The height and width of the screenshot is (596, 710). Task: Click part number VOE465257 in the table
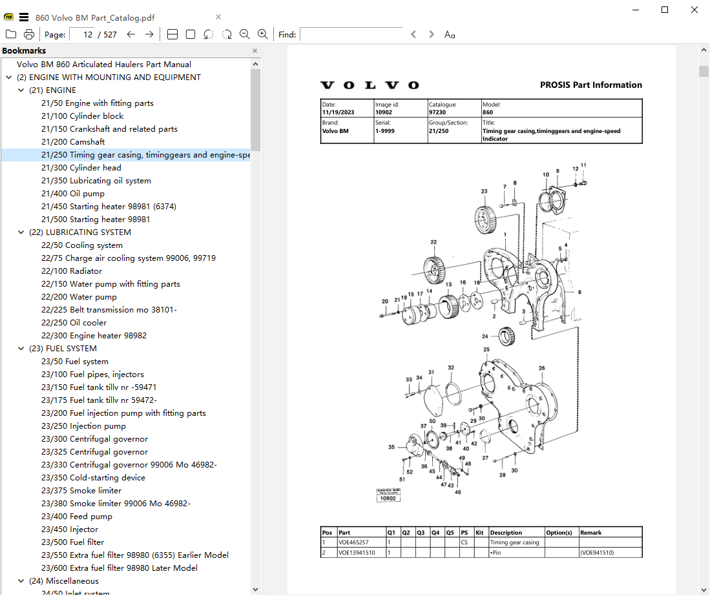[x=353, y=542]
